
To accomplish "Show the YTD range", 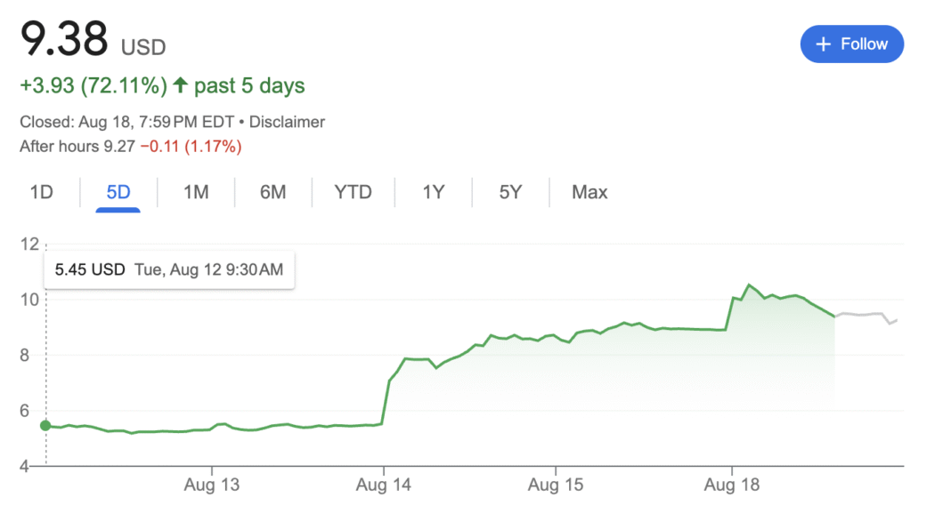I will tap(353, 192).
